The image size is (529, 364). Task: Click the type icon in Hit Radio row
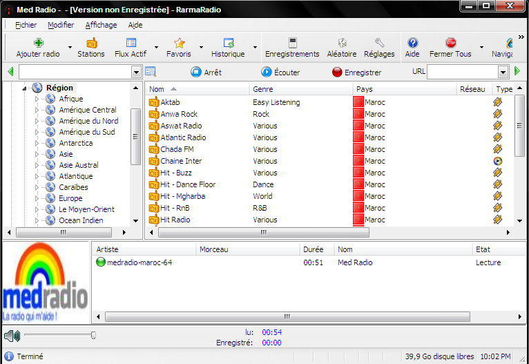pos(497,220)
